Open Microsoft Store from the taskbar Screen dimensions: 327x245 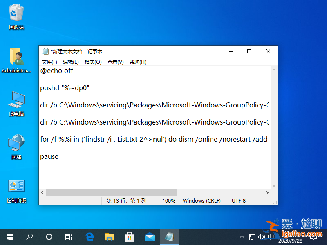(x=129, y=236)
